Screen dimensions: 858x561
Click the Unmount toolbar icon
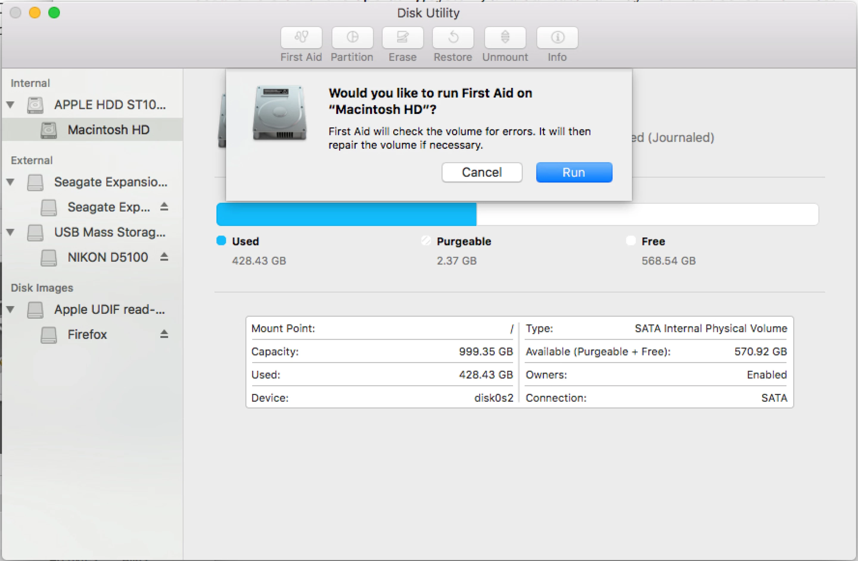click(505, 38)
